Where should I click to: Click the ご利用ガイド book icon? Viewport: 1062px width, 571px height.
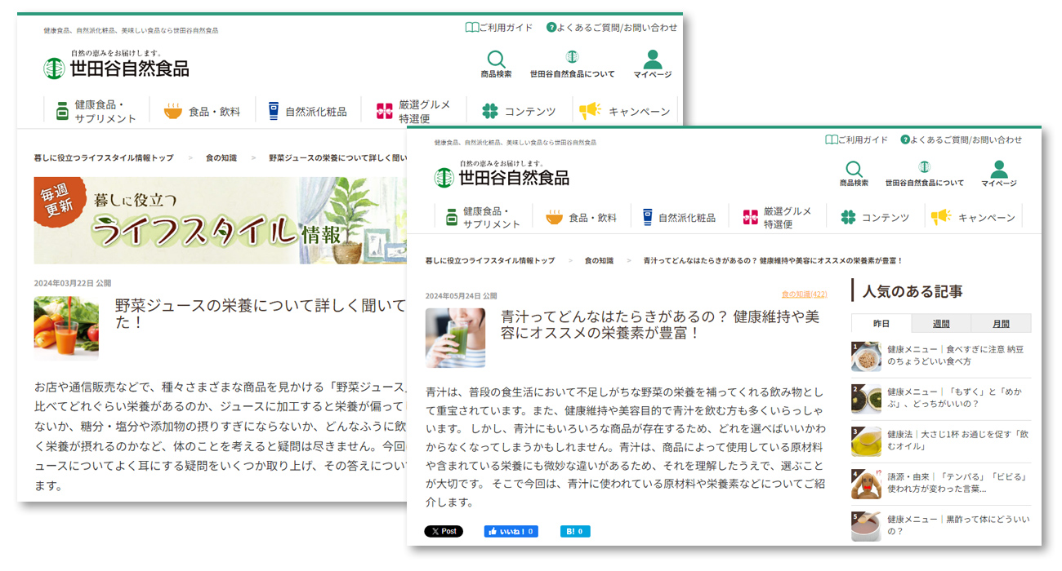pos(833,140)
